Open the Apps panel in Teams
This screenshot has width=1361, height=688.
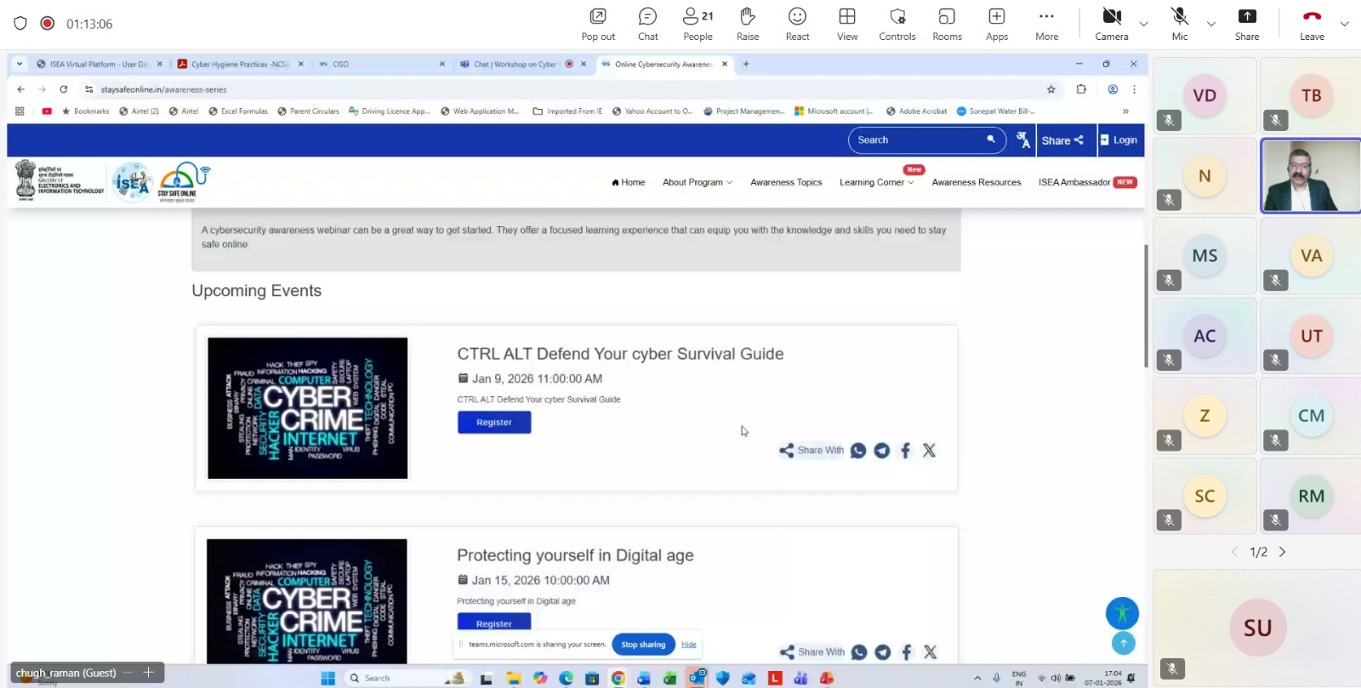tap(996, 23)
